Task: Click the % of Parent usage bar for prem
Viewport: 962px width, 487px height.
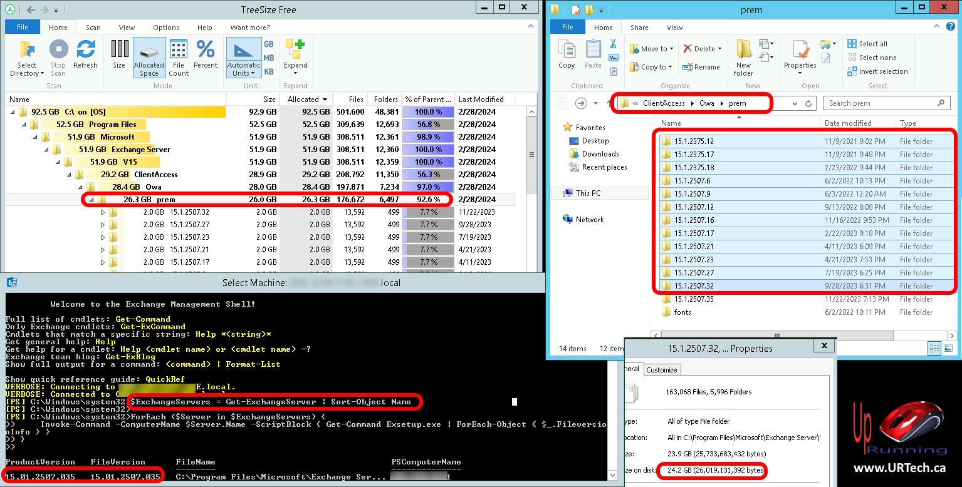Action: pos(429,200)
